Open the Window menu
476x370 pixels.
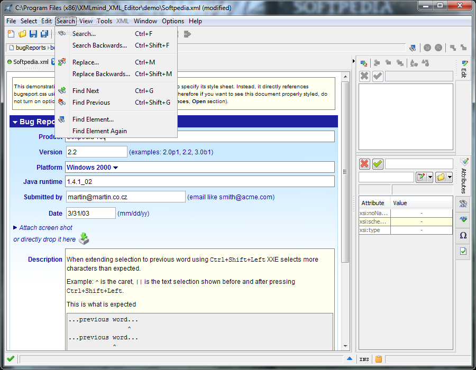click(x=145, y=21)
